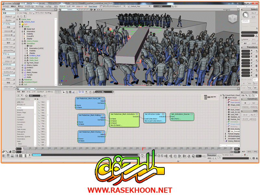Toggle the Snap ON button

click(243, 95)
